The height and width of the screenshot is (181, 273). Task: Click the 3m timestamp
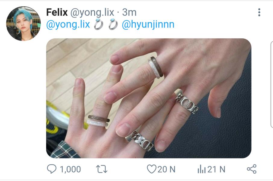point(129,12)
